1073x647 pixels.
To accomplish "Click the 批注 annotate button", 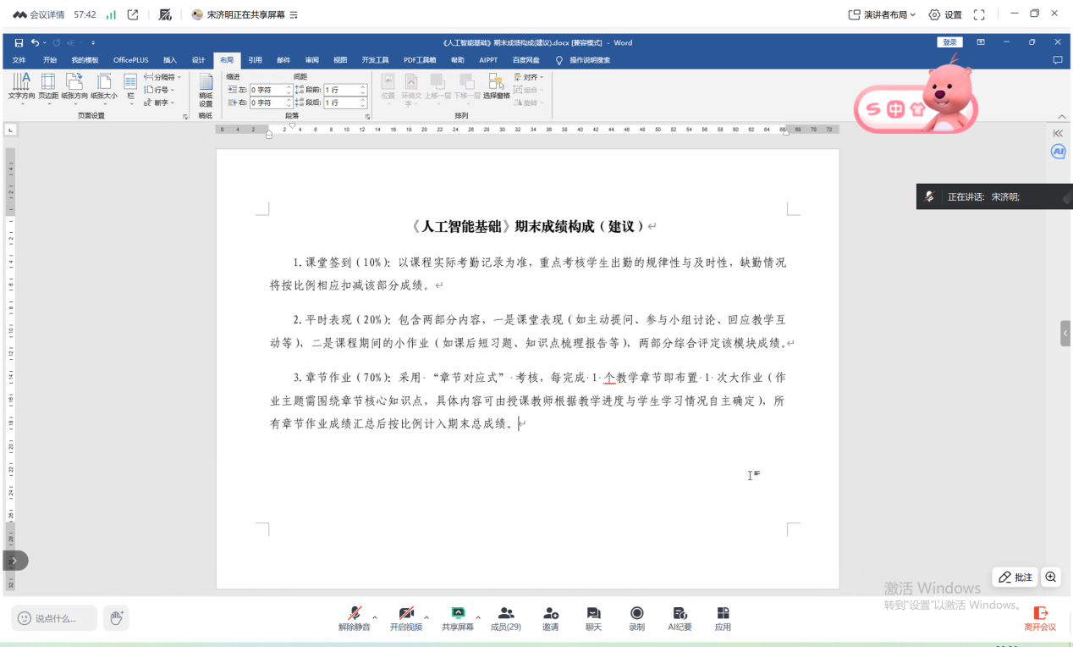I will click(x=1015, y=577).
